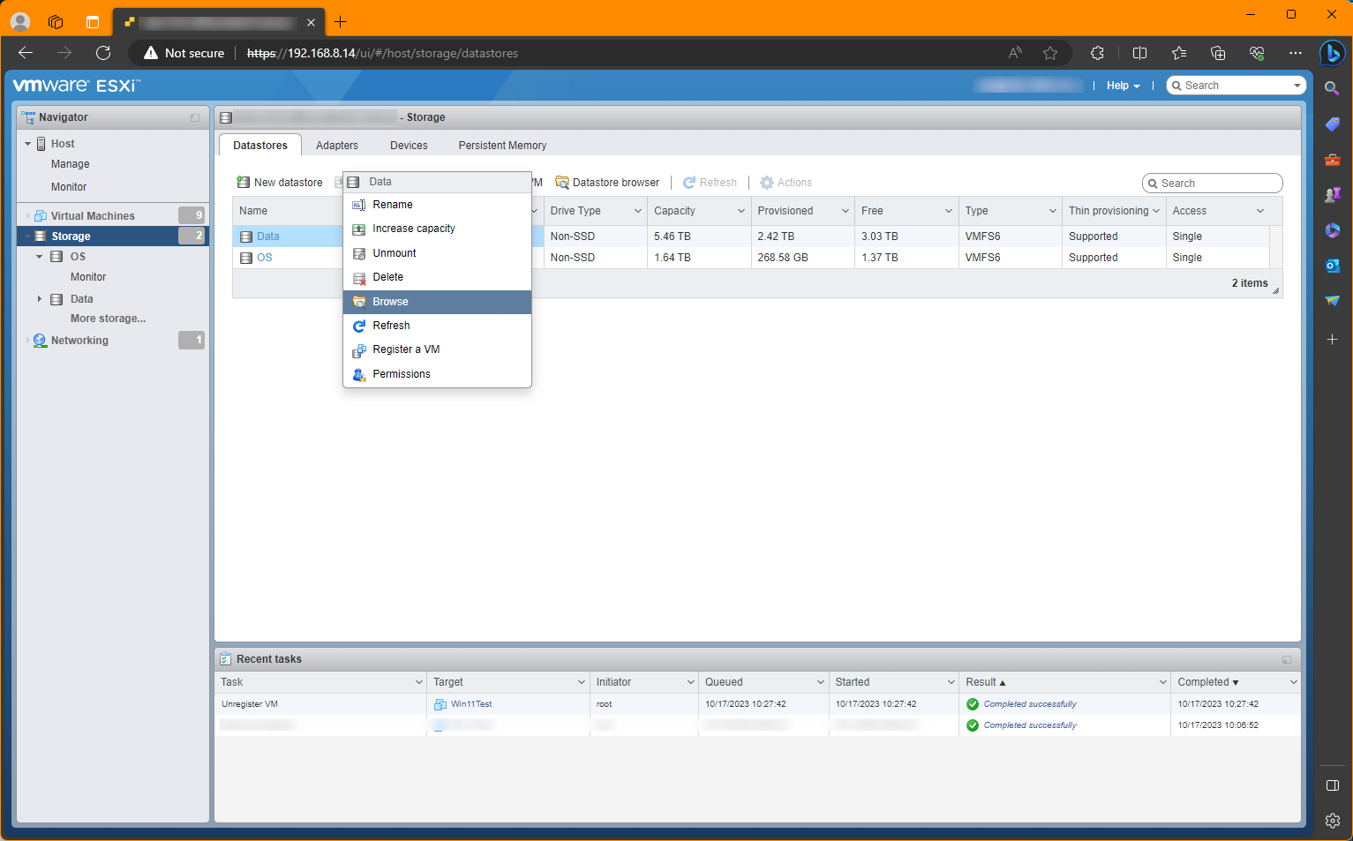Screen dimensions: 1353x841
Task: Switch to the Adapters tab
Action: 336,145
